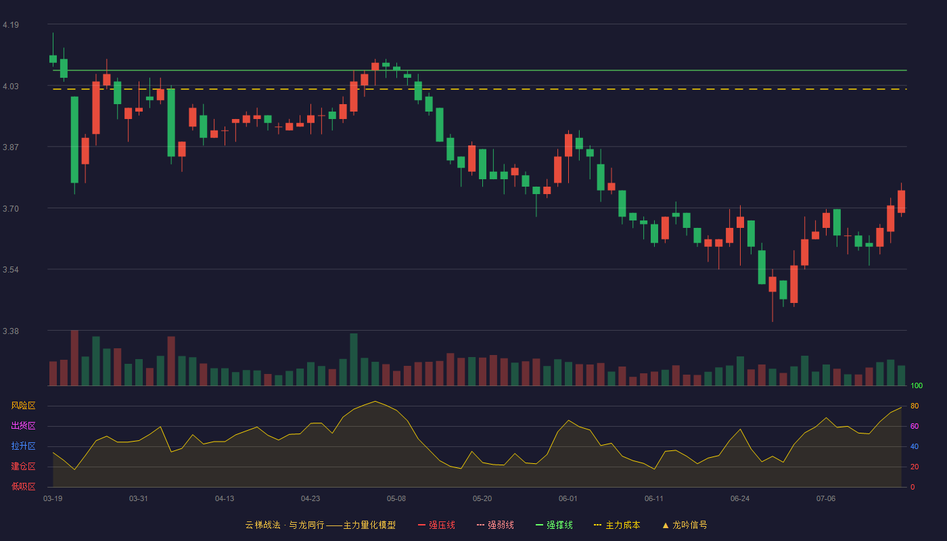
Task: Hide the 主力成本 dashed line series
Action: [x=617, y=525]
